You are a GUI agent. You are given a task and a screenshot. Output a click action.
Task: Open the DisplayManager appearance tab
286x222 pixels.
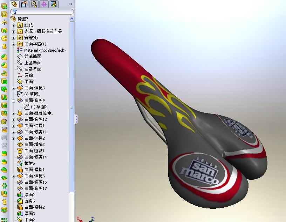(x=53, y=4)
